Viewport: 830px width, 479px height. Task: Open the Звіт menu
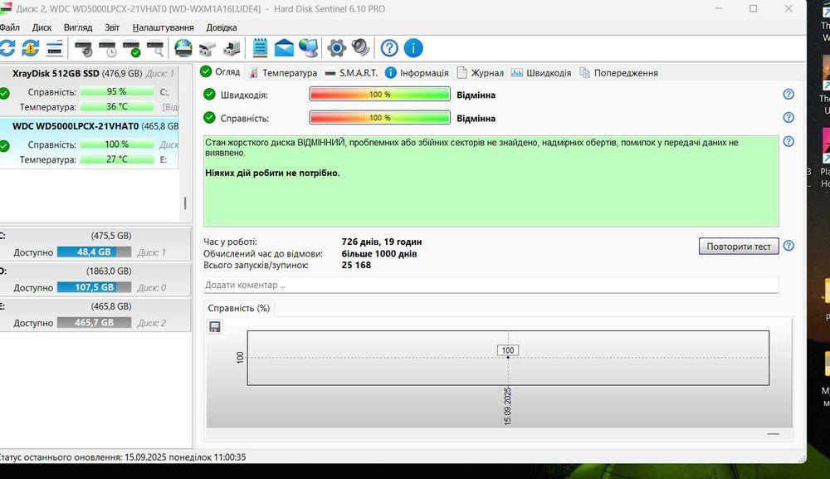click(x=112, y=27)
